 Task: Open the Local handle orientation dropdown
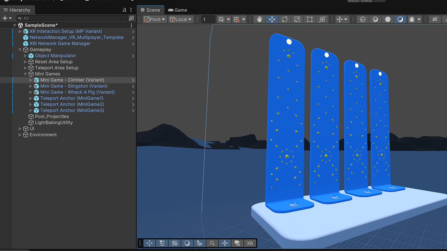pyautogui.click(x=181, y=19)
